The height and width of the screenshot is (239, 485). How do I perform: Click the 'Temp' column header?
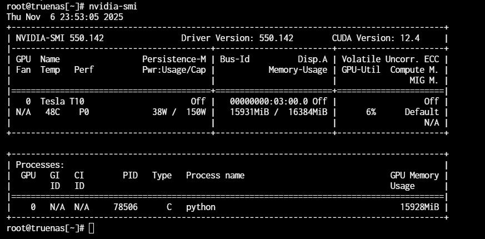(x=50, y=70)
